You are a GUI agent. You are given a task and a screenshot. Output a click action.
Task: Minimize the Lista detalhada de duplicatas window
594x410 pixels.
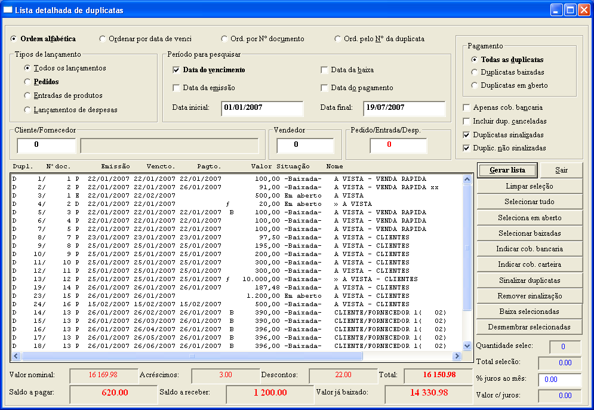point(556,10)
